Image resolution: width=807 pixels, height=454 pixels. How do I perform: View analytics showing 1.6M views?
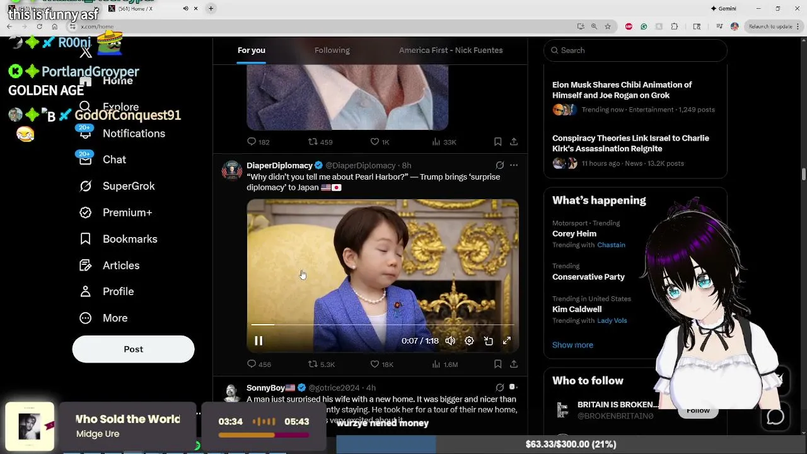click(444, 364)
